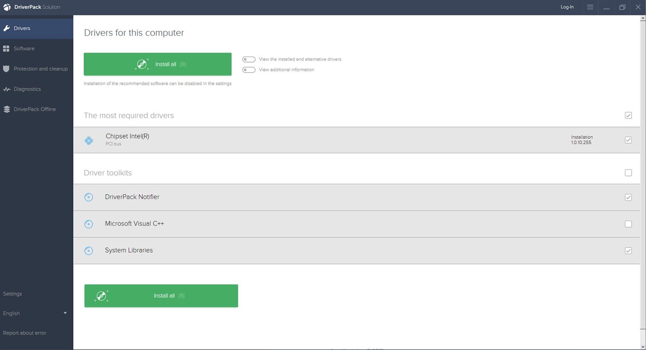Open the Drivers section in sidebar
The width and height of the screenshot is (646, 350).
coord(36,28)
